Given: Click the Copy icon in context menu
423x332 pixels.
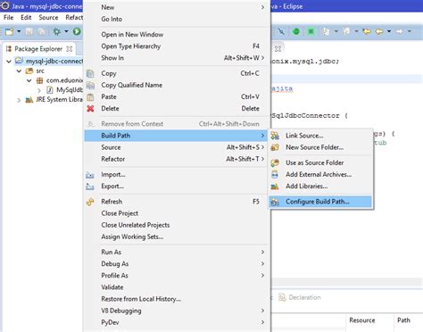Looking at the screenshot, I should pyautogui.click(x=90, y=73).
